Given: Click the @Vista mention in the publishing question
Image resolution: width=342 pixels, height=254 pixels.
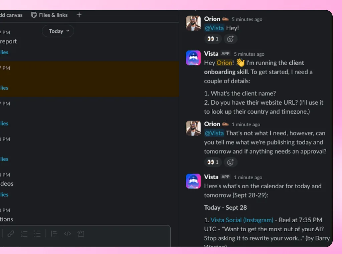Looking at the screenshot, I should 214,133.
